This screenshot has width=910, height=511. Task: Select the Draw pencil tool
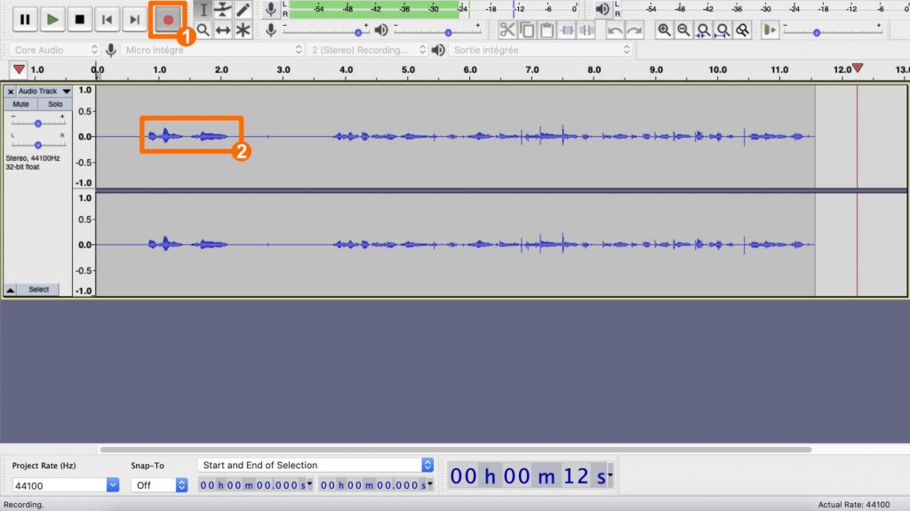pos(243,10)
